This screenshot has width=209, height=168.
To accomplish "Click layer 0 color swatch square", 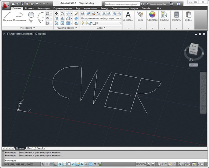I will pos(94,23).
